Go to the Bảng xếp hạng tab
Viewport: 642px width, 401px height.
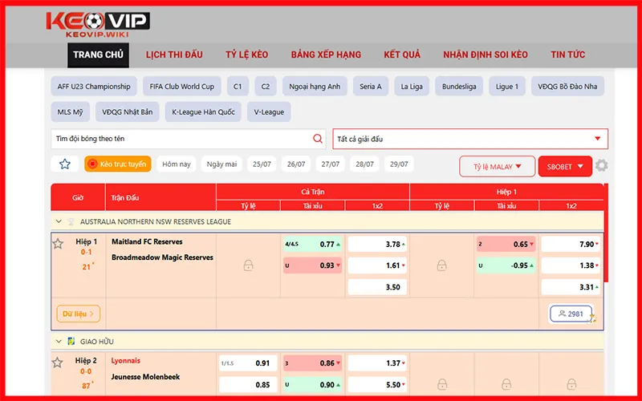click(326, 55)
